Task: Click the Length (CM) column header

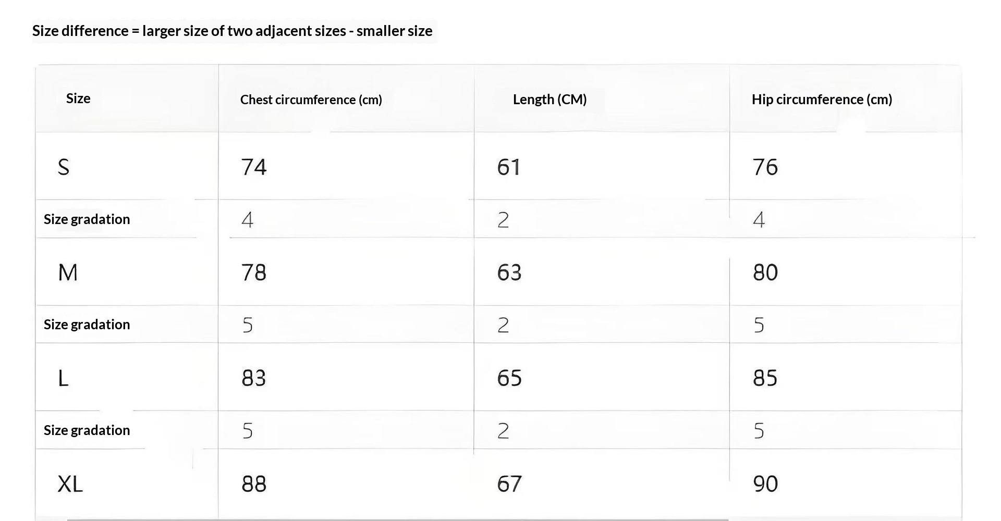Action: [x=550, y=100]
